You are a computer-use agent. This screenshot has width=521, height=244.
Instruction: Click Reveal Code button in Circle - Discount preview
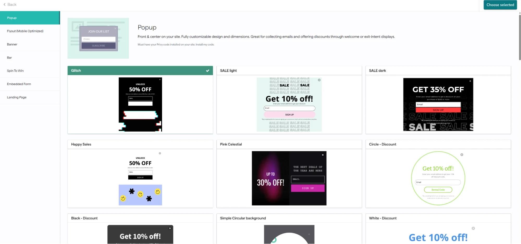(x=438, y=190)
